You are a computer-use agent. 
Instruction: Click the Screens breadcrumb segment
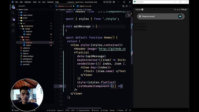[x=62, y=10]
